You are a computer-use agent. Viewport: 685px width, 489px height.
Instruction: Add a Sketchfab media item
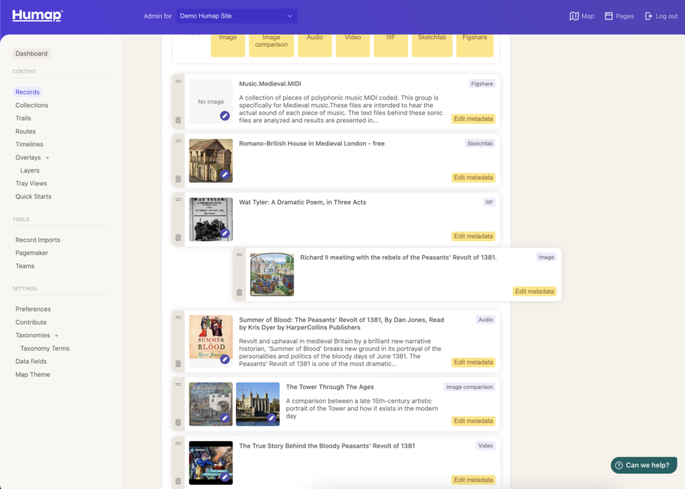(x=431, y=41)
